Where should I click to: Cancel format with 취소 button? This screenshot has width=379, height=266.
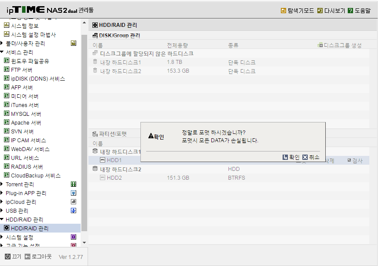point(311,157)
